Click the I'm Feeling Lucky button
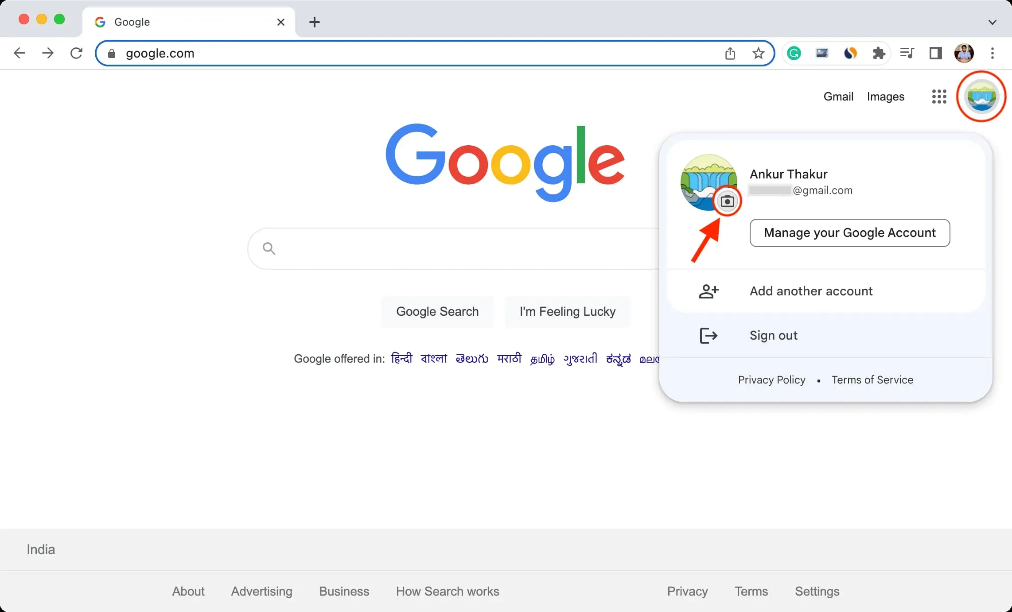The width and height of the screenshot is (1012, 612). tap(568, 311)
